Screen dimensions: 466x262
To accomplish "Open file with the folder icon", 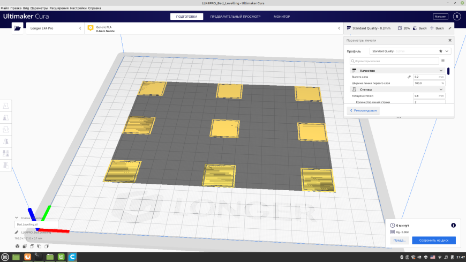I will (x=17, y=28).
